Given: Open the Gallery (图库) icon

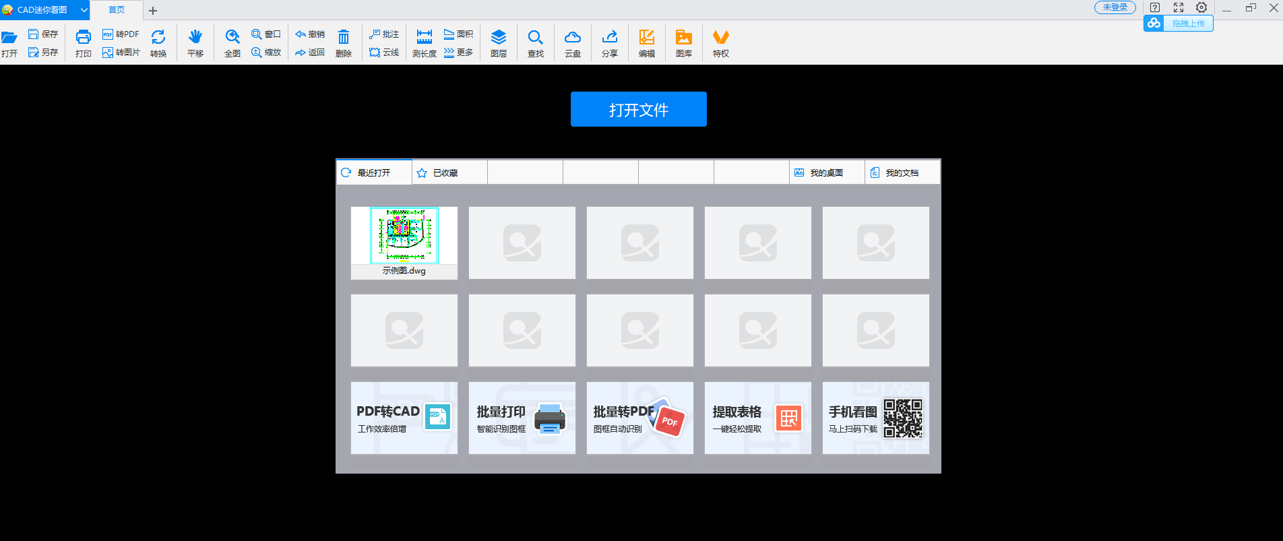Looking at the screenshot, I should [684, 38].
